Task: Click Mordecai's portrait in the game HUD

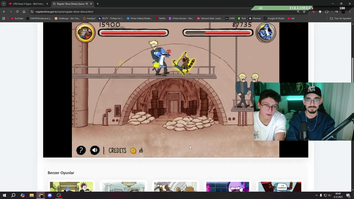Action: [266, 33]
